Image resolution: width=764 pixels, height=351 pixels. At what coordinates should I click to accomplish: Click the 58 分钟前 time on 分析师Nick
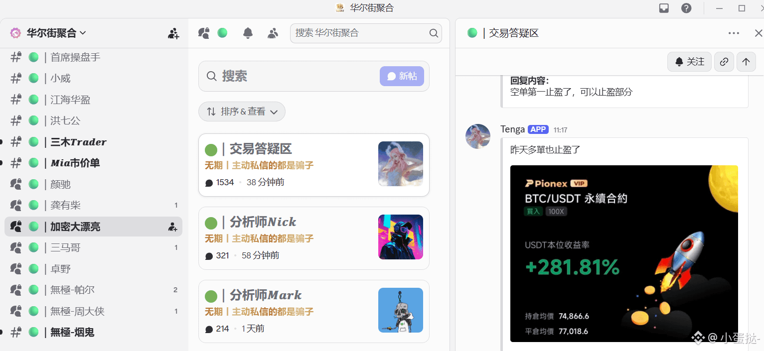point(260,255)
